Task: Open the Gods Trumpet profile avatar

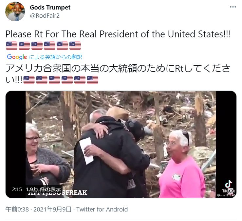Action: pyautogui.click(x=15, y=11)
